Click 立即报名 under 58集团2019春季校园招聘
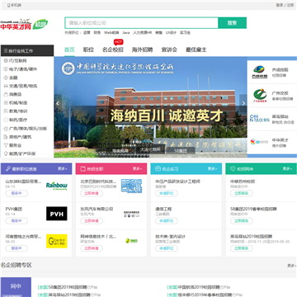This screenshot has height=297, width=297. click(x=242, y=221)
